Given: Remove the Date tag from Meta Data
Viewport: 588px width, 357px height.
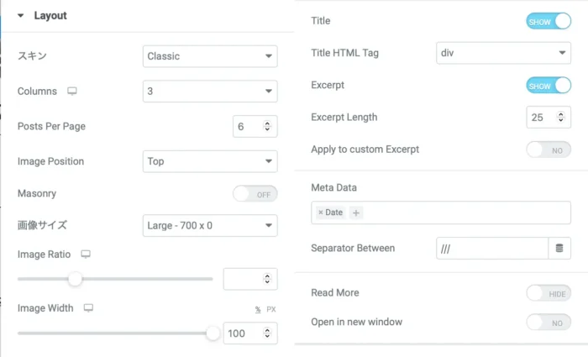Looking at the screenshot, I should pyautogui.click(x=320, y=213).
